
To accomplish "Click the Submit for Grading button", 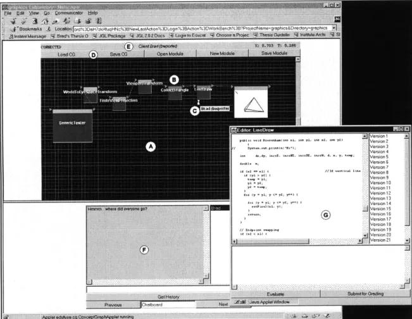I will [x=366, y=294].
